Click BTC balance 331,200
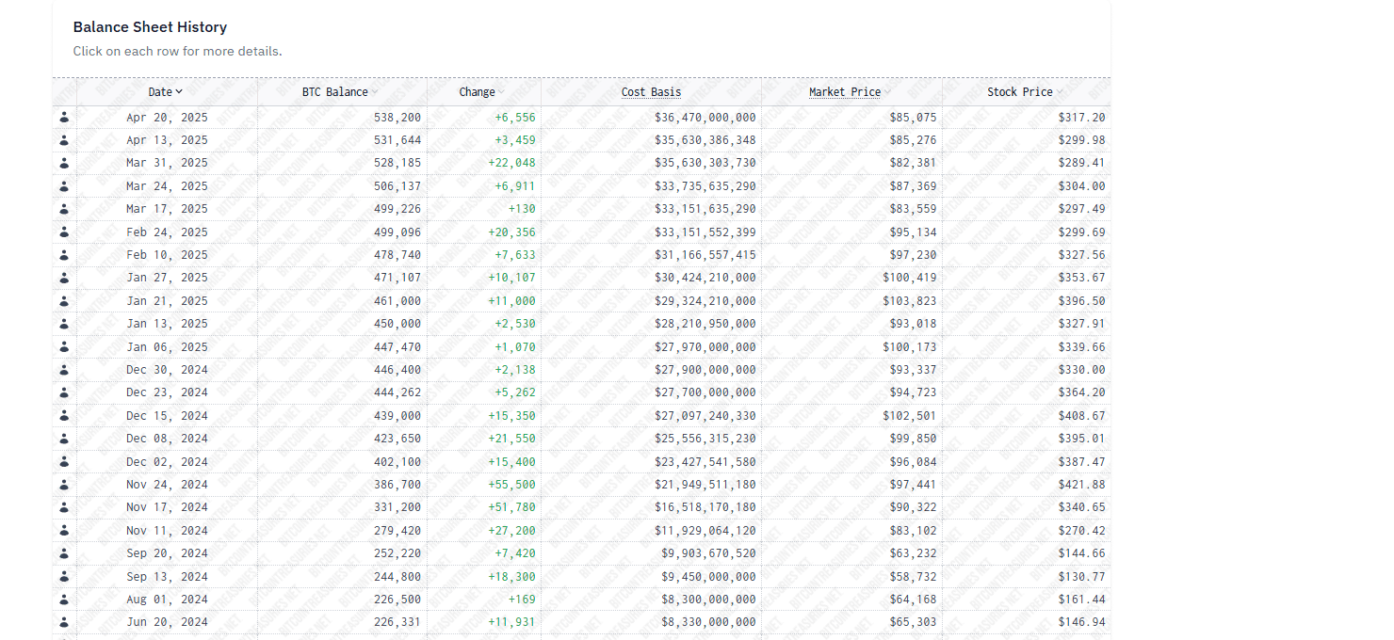The width and height of the screenshot is (1394, 640). tap(397, 507)
